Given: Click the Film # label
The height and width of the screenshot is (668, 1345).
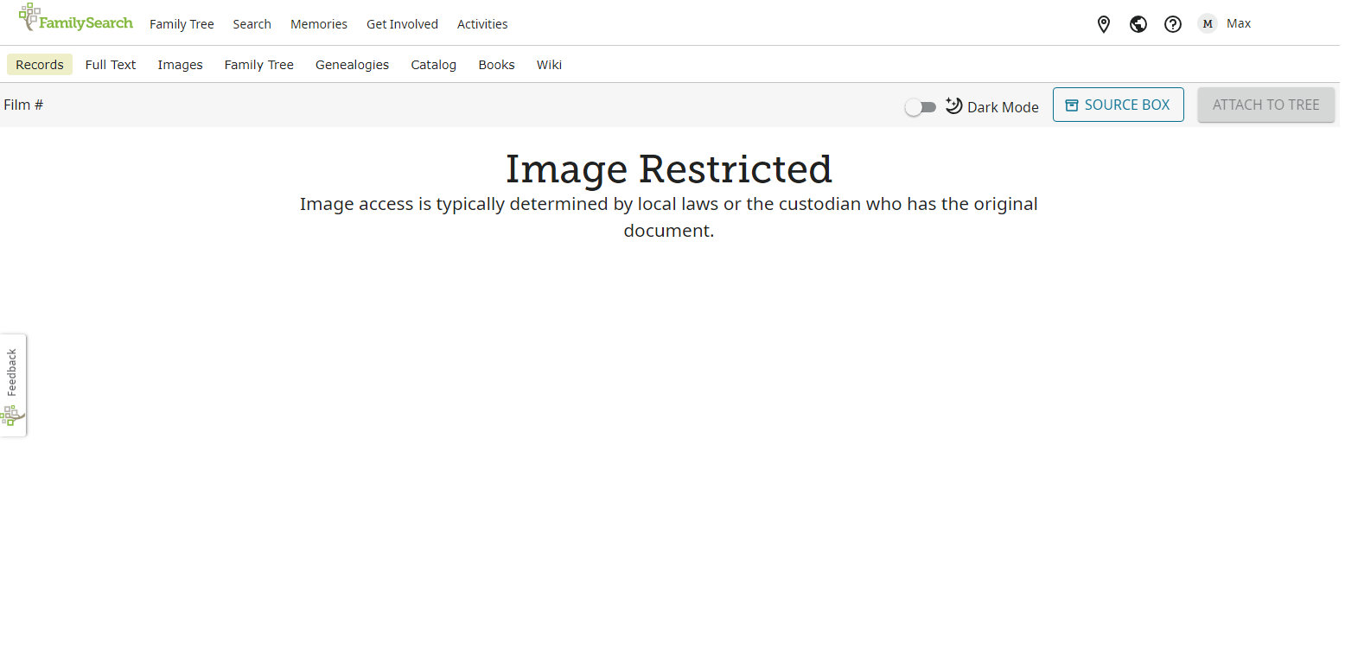Looking at the screenshot, I should click(x=23, y=105).
